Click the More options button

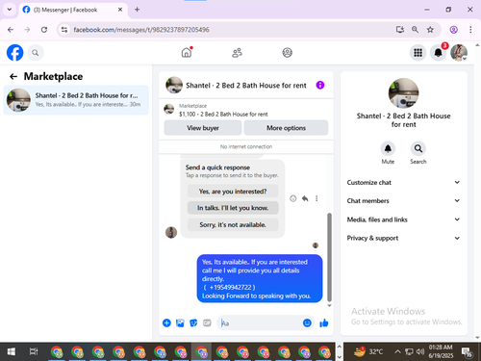[286, 128]
